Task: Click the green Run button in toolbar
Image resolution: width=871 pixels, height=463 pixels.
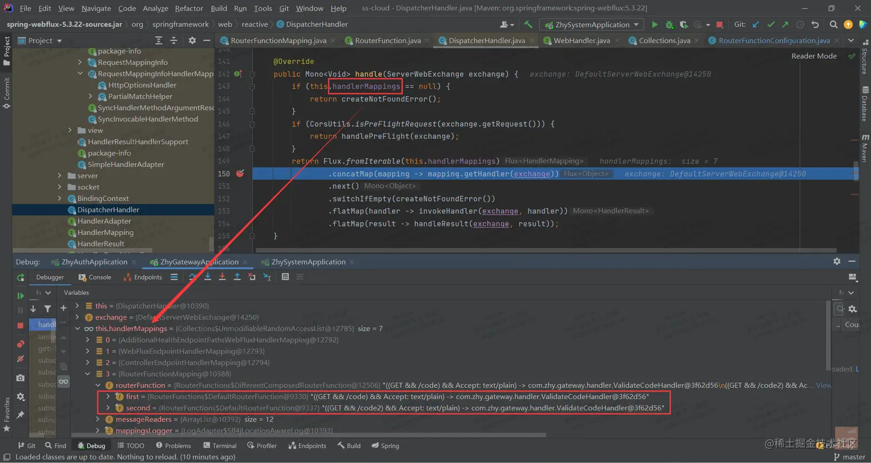Action: click(654, 25)
